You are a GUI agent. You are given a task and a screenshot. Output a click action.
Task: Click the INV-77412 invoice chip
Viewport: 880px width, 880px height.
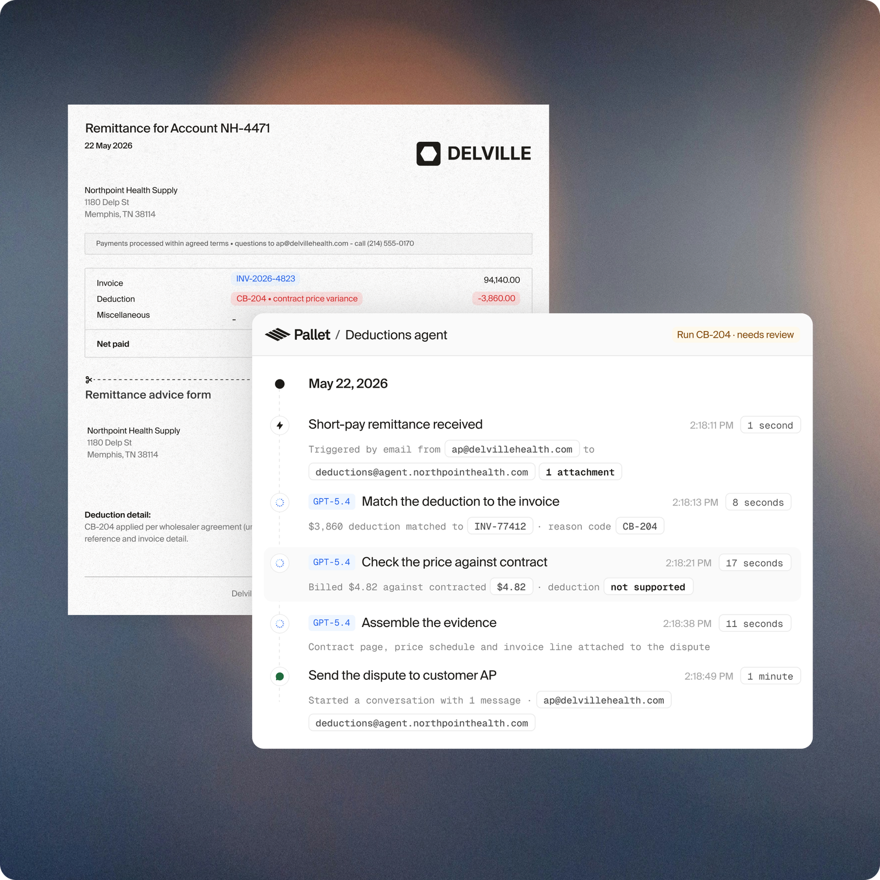pyautogui.click(x=500, y=526)
